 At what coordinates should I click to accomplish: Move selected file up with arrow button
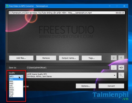coord(114,58)
